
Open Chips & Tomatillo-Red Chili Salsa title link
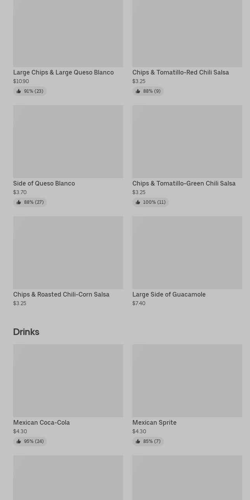coord(181,73)
